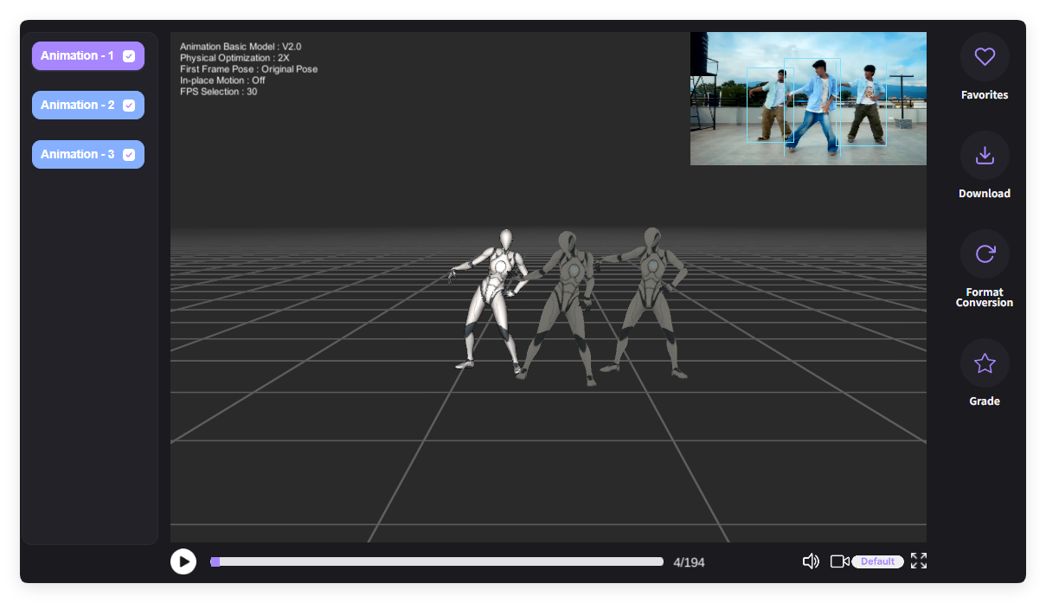Viewport: 1046px width, 603px height.
Task: Click 'Physical Optimization : 2X' text
Action: point(234,58)
